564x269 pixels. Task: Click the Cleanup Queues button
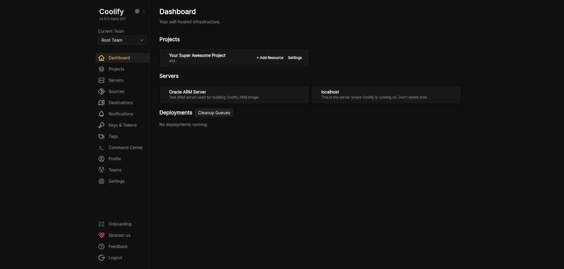[x=214, y=113]
